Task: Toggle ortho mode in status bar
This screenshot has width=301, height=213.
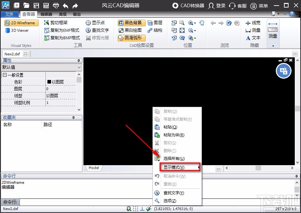Action: pos(142,209)
